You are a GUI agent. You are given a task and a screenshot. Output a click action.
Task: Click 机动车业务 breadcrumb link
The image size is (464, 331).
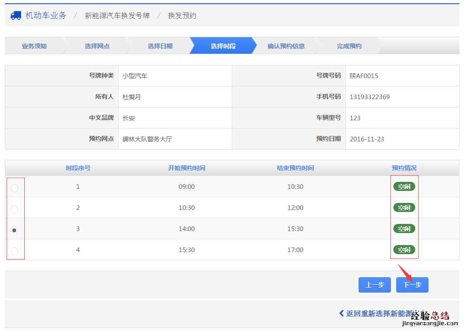pos(46,16)
